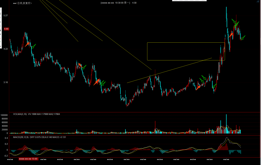Select the leftmost orange arrow annotation
The width and height of the screenshot is (261, 165).
point(27,44)
